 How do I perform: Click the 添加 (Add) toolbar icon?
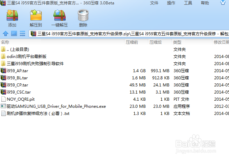tap(12, 15)
